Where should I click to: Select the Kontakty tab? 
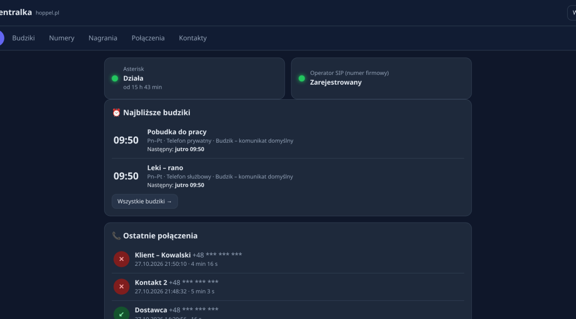pyautogui.click(x=193, y=38)
